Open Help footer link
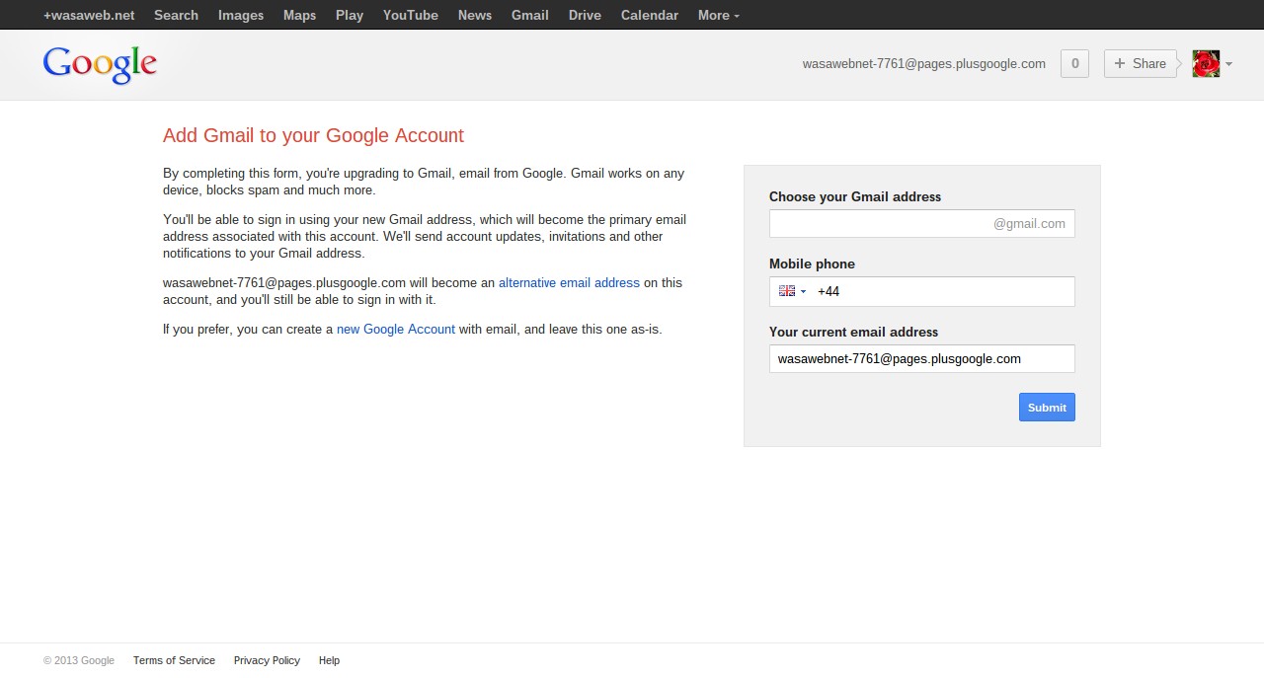The height and width of the screenshot is (678, 1264). (329, 660)
